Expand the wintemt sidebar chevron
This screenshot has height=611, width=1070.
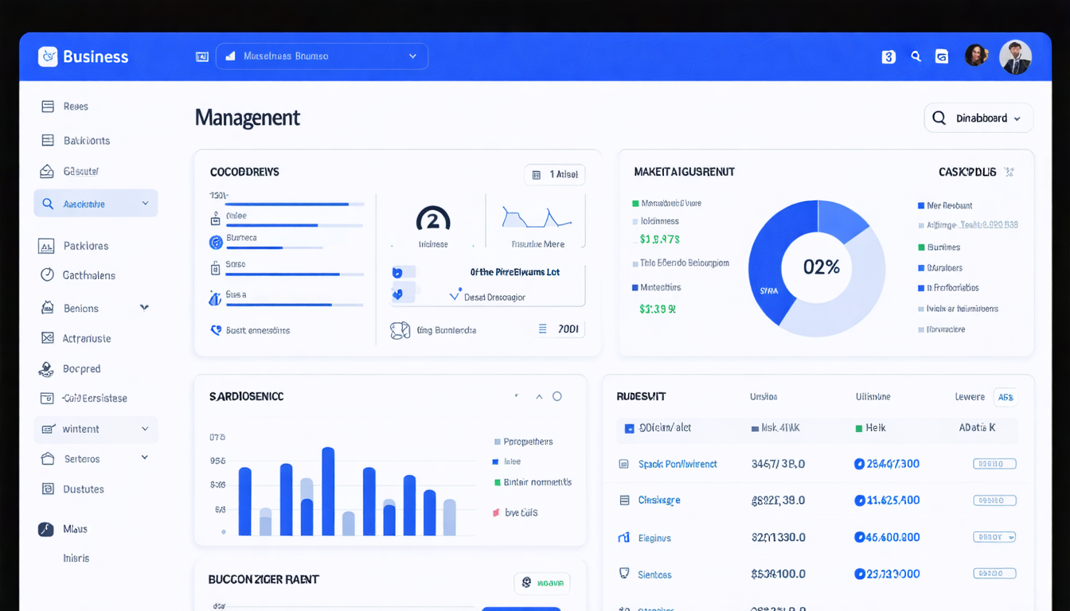[145, 429]
